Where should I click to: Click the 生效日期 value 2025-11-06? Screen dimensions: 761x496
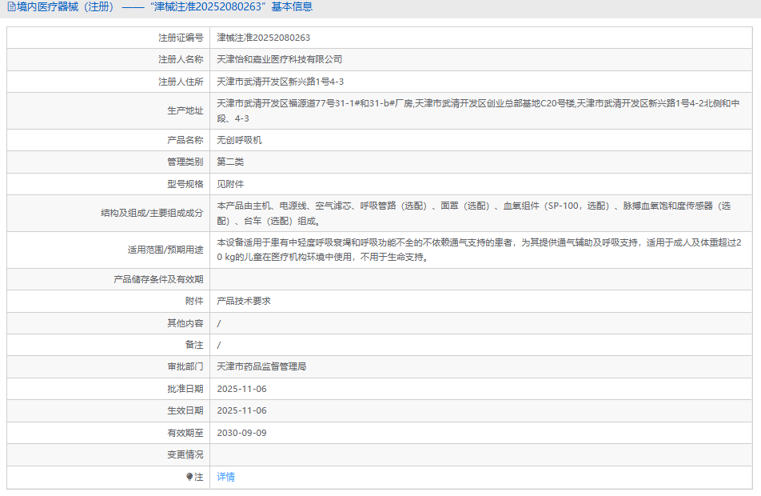coord(241,410)
